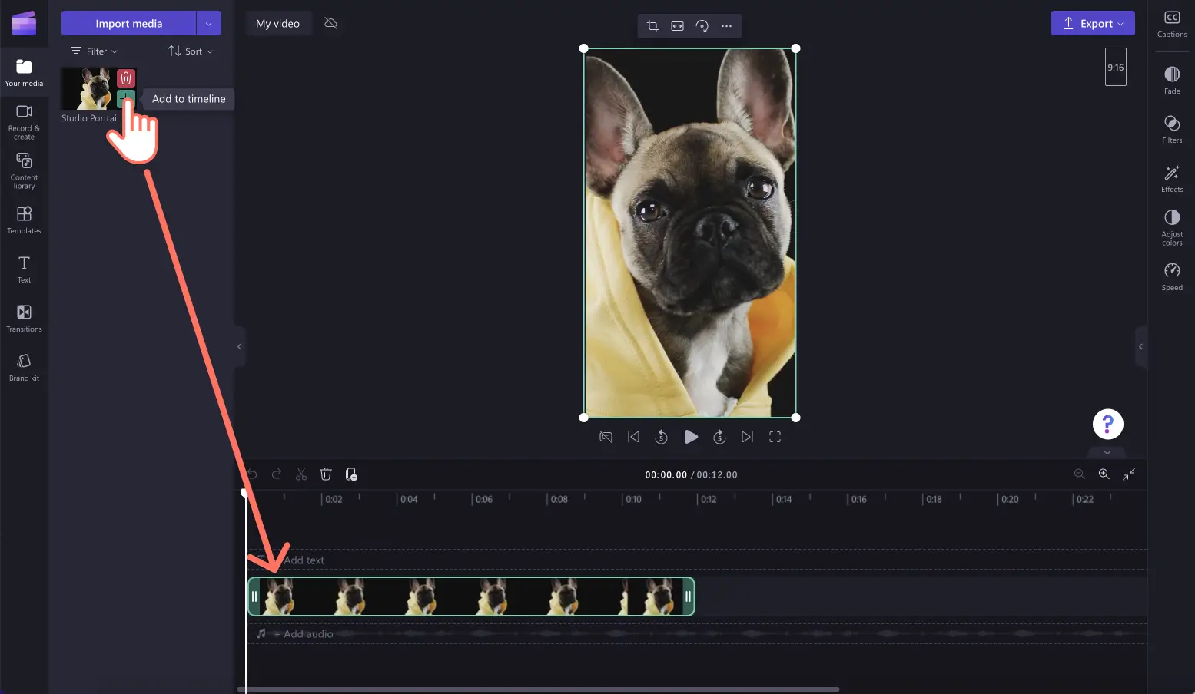Viewport: 1195px width, 694px height.
Task: Click Import media button
Action: tap(128, 23)
